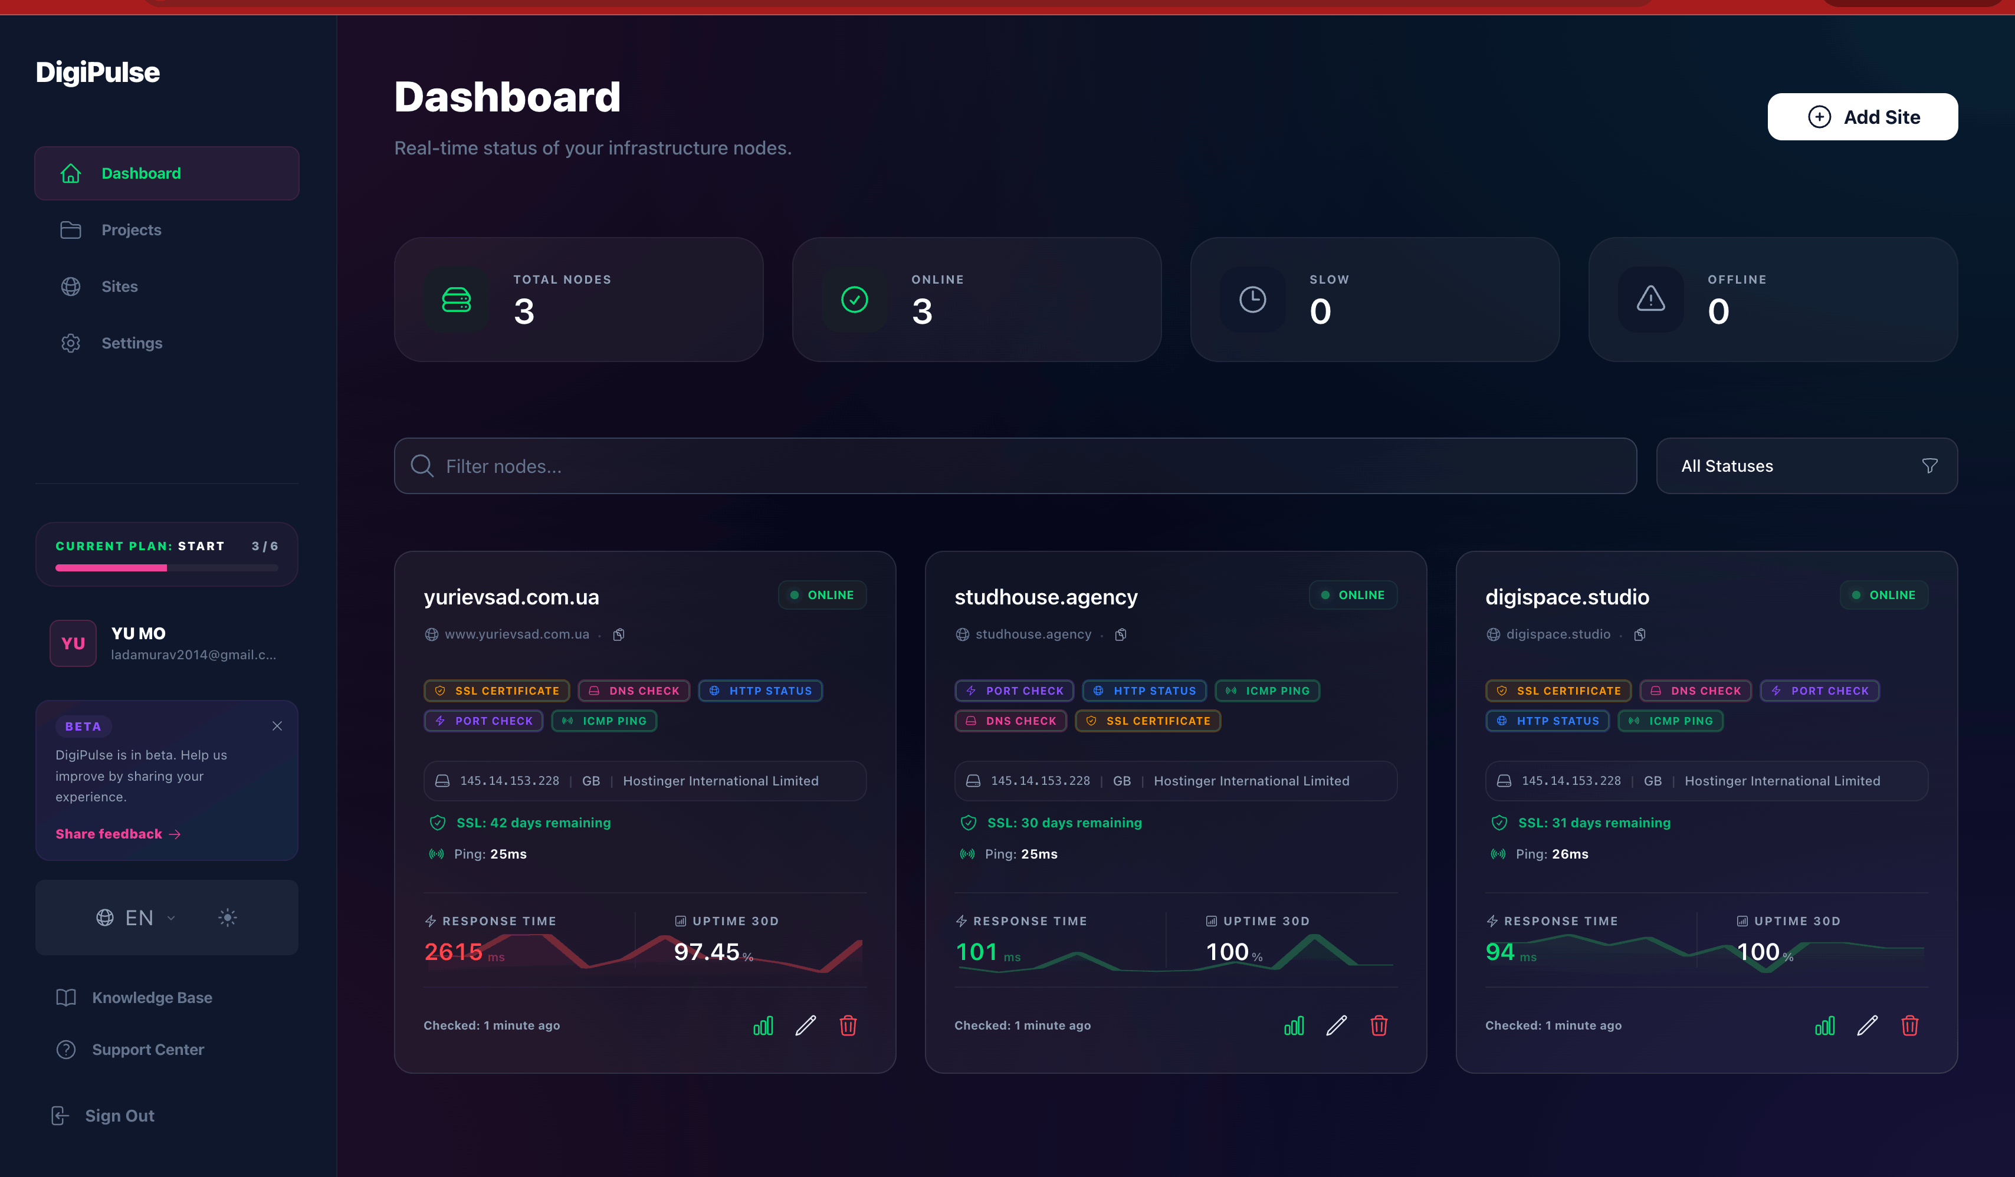Image resolution: width=2015 pixels, height=1177 pixels.
Task: Open the Sites section
Action: pyautogui.click(x=166, y=286)
